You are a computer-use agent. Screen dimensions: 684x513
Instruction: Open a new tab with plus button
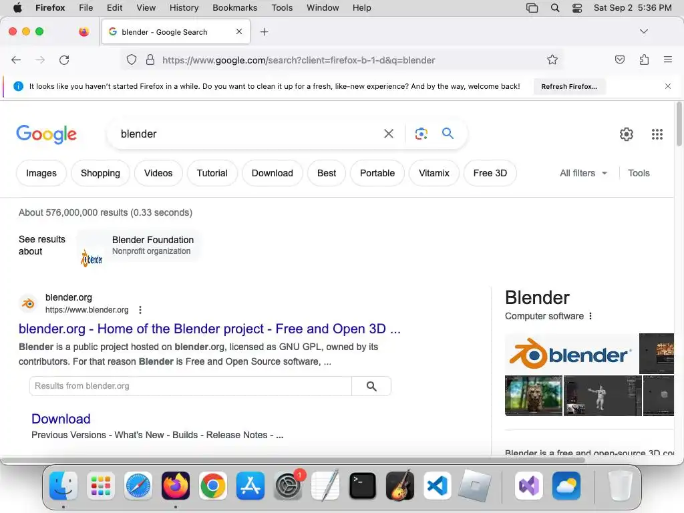264,32
